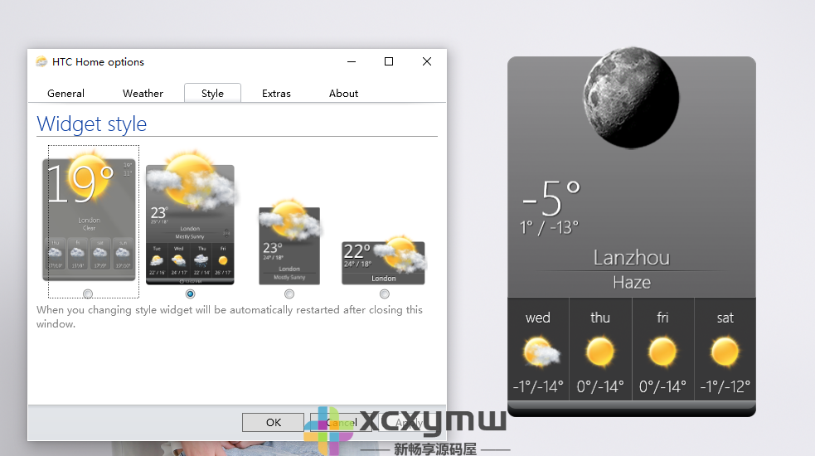815x456 pixels.
Task: Click the wed partly cloudy forecast icon
Action: pos(541,352)
